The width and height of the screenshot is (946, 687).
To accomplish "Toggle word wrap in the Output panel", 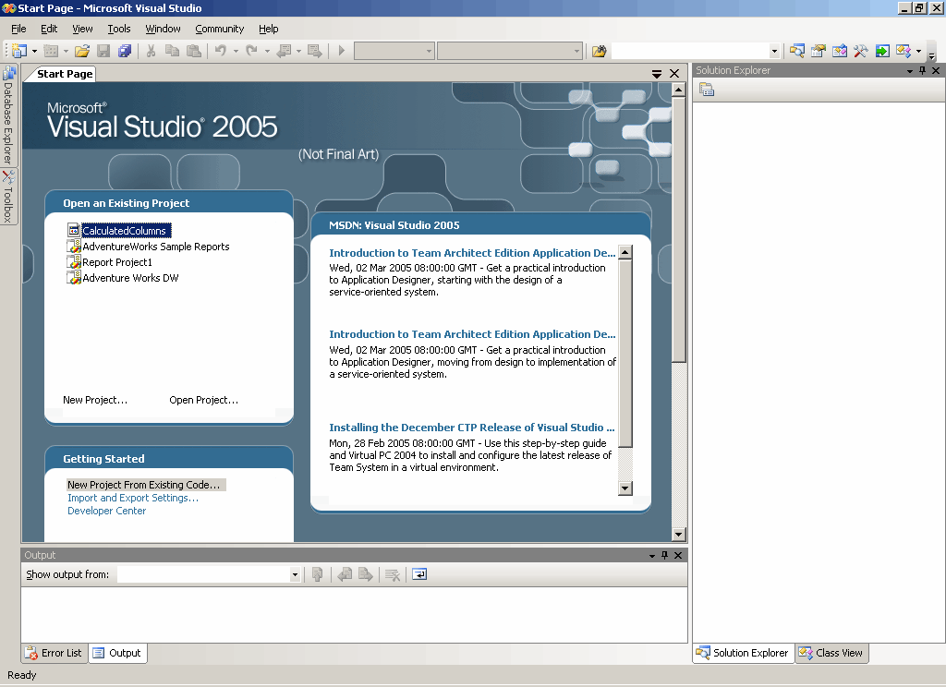I will (x=419, y=574).
